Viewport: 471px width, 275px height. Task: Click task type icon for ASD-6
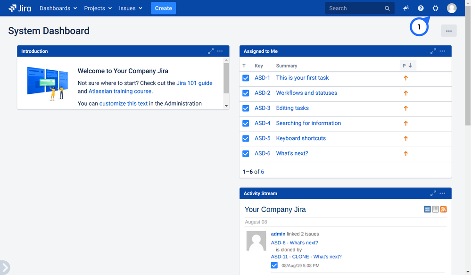[246, 154]
